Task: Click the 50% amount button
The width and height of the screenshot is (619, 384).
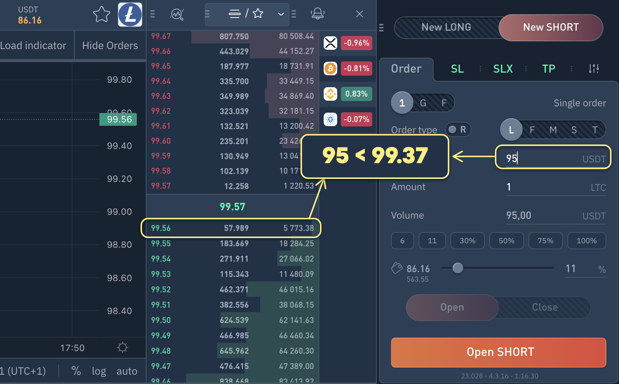Action: coord(506,241)
